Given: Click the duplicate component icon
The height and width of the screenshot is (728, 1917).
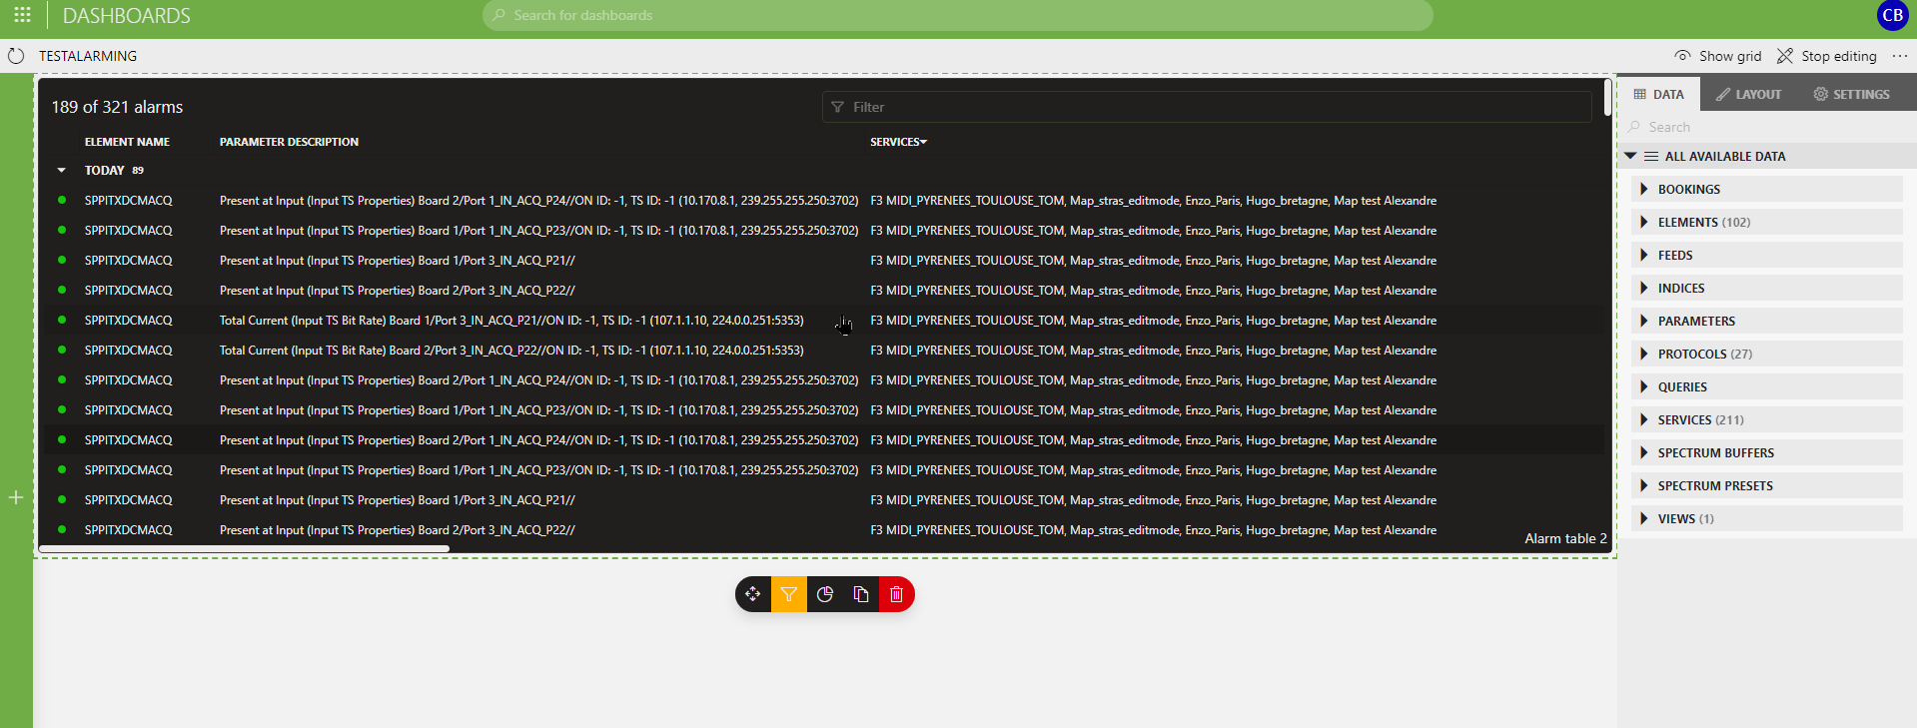Looking at the screenshot, I should tap(861, 594).
